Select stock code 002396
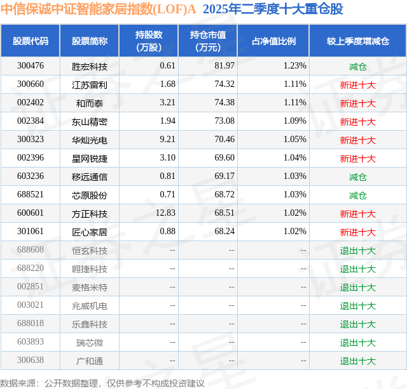This screenshot has height=389, width=407. (x=31, y=158)
